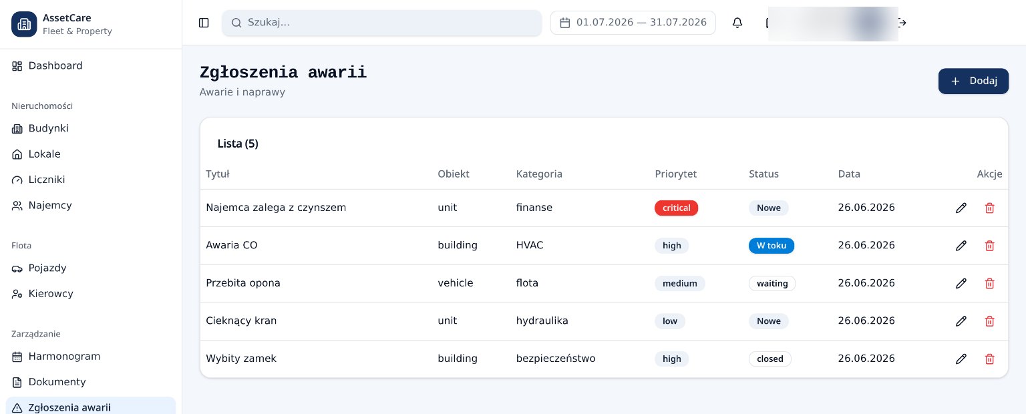Focus the Szukaj search field

pyautogui.click(x=381, y=23)
